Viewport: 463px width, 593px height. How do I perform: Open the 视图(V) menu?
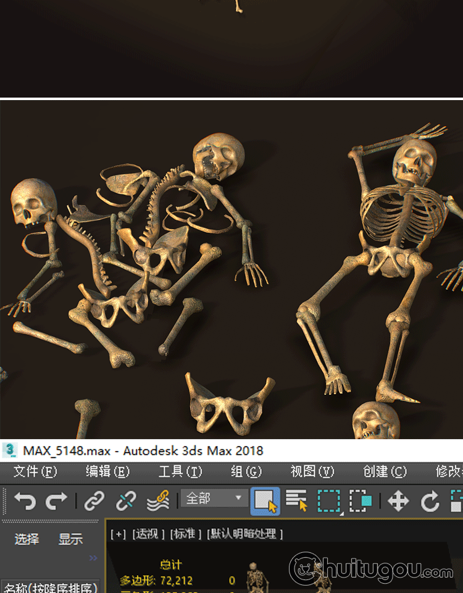tap(312, 471)
